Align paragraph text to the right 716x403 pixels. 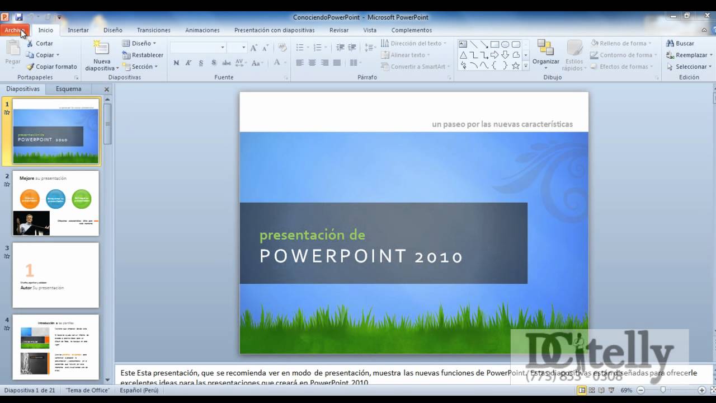324,63
